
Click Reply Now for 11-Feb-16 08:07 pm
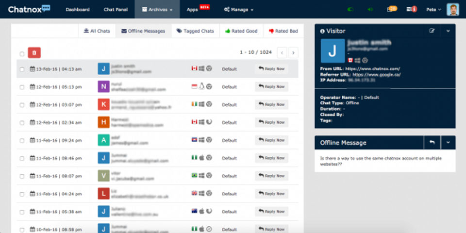pos(271,176)
